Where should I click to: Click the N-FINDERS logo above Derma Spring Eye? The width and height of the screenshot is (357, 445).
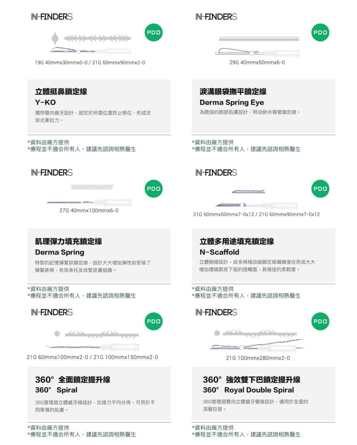pos(216,17)
